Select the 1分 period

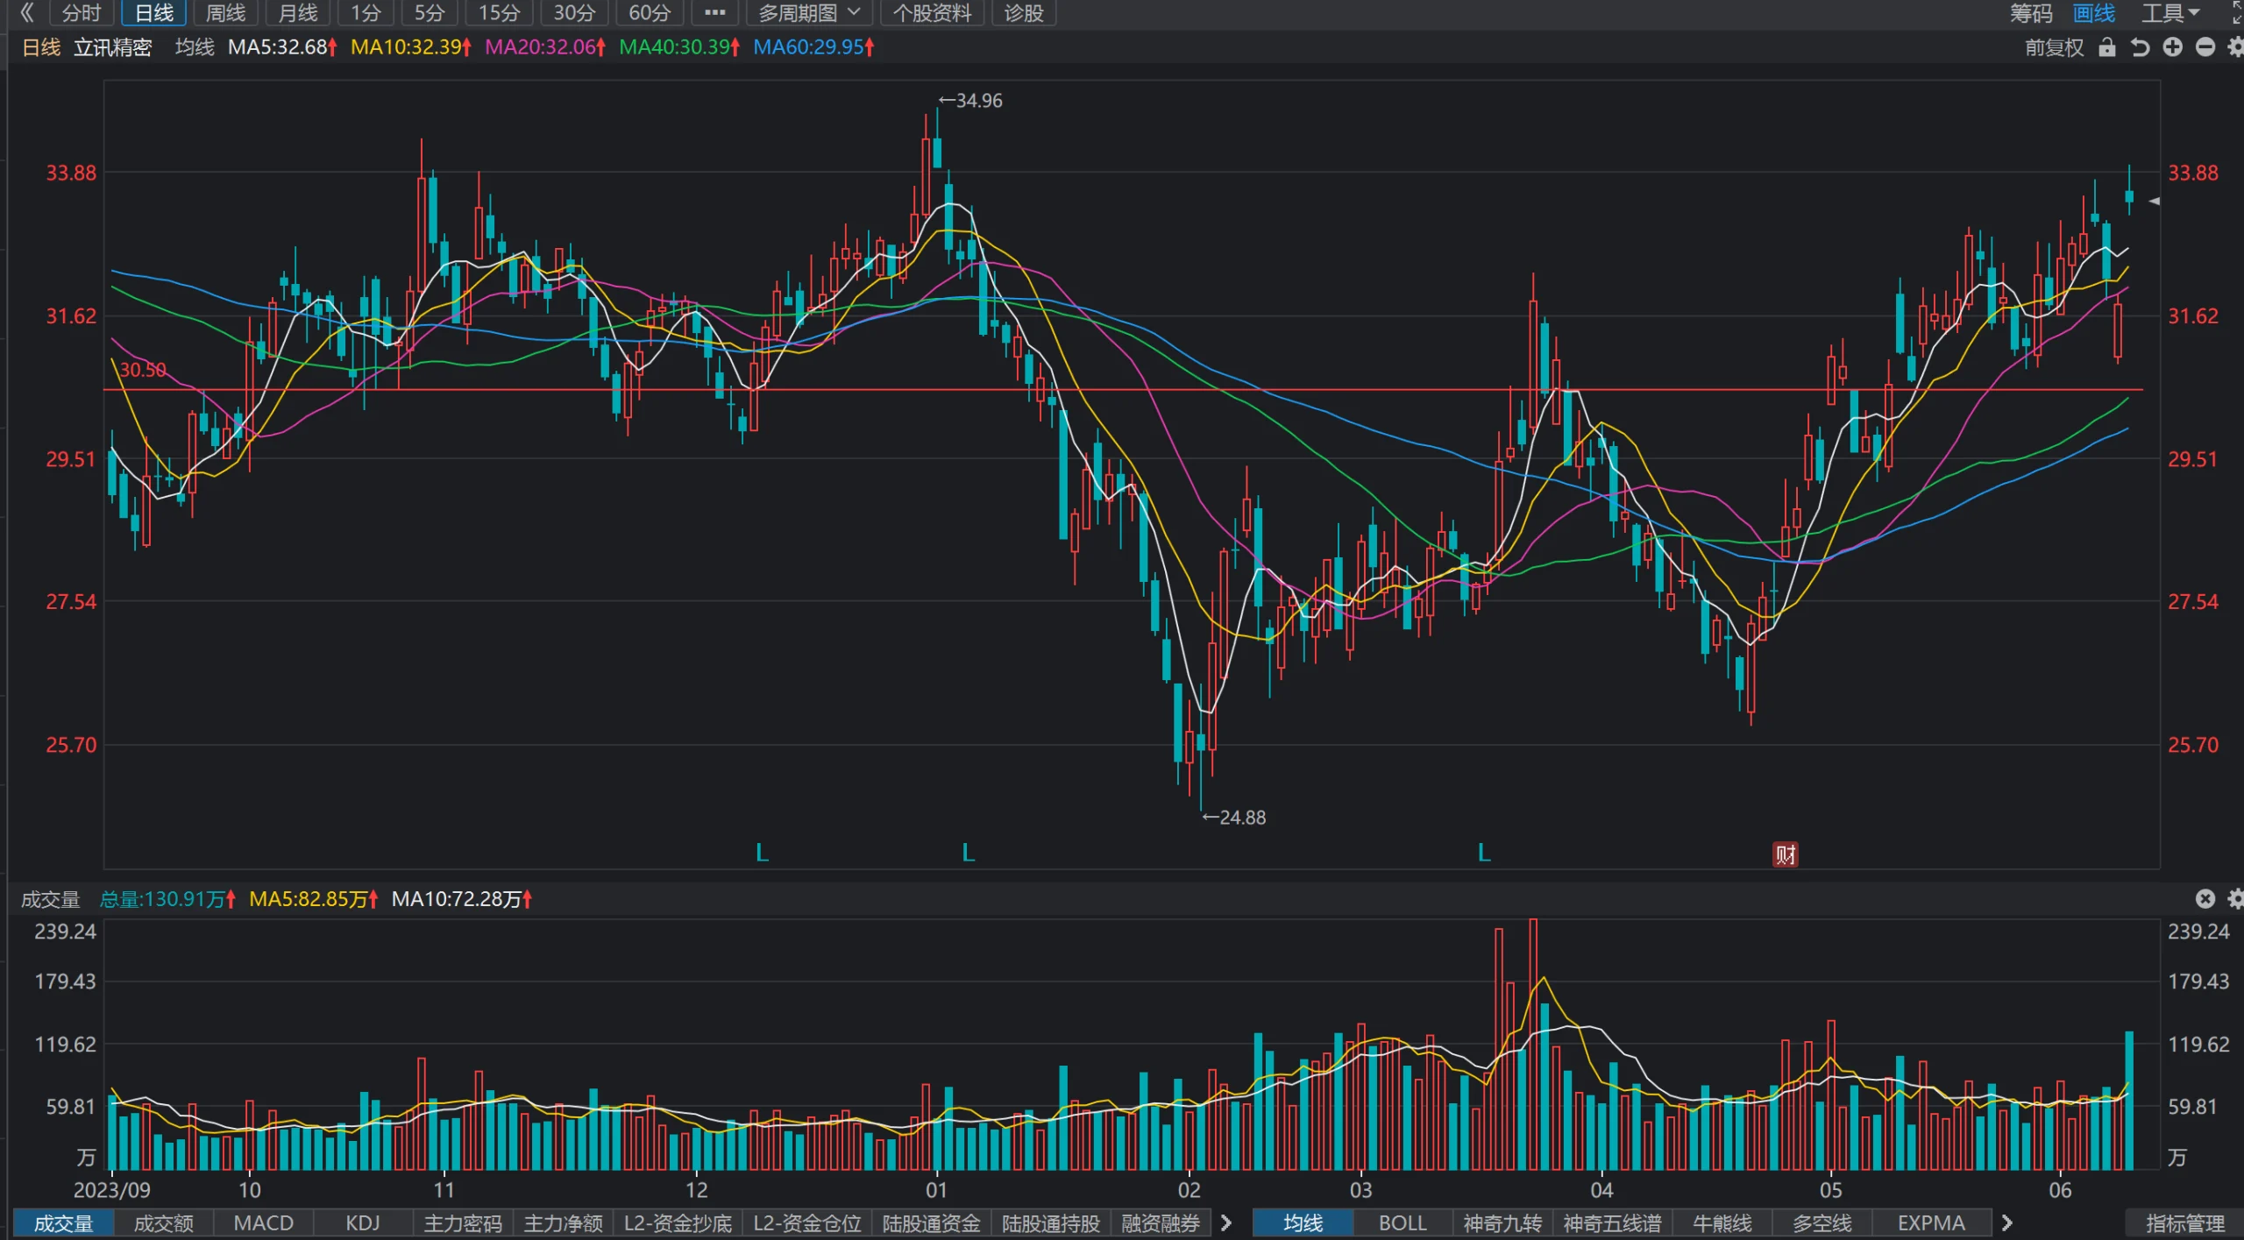point(366,12)
